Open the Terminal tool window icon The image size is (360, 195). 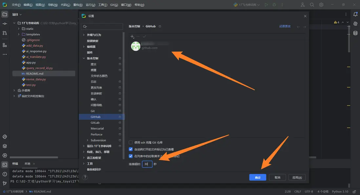(5, 165)
